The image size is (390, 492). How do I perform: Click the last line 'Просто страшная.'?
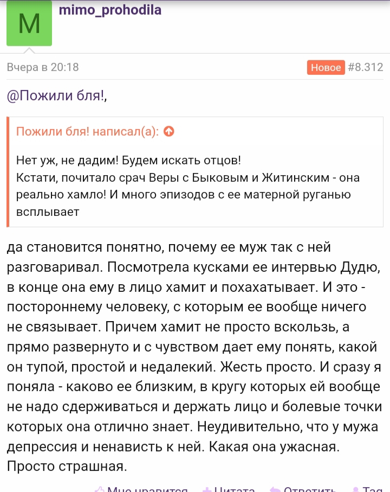pos(67,467)
